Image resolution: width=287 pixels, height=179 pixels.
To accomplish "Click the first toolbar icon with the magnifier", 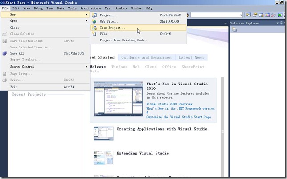I will 248,15.
